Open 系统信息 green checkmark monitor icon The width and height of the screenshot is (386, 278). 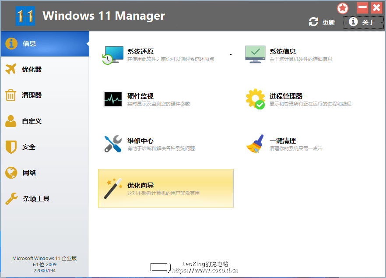(x=255, y=54)
